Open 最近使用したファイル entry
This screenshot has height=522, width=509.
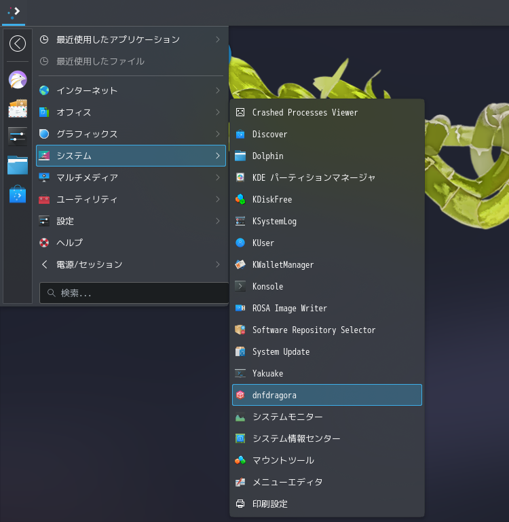(x=131, y=61)
